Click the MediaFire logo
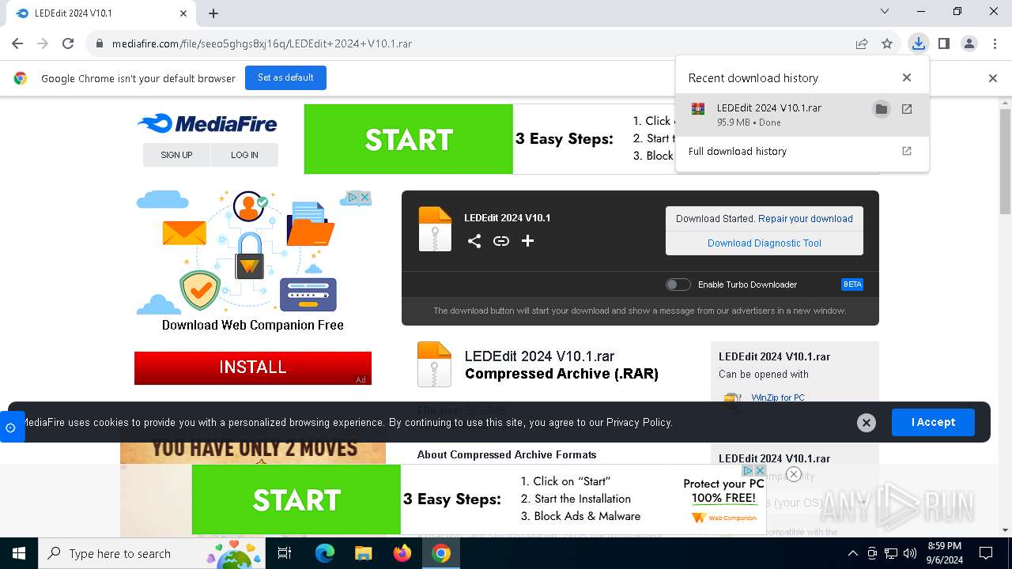 coord(207,123)
